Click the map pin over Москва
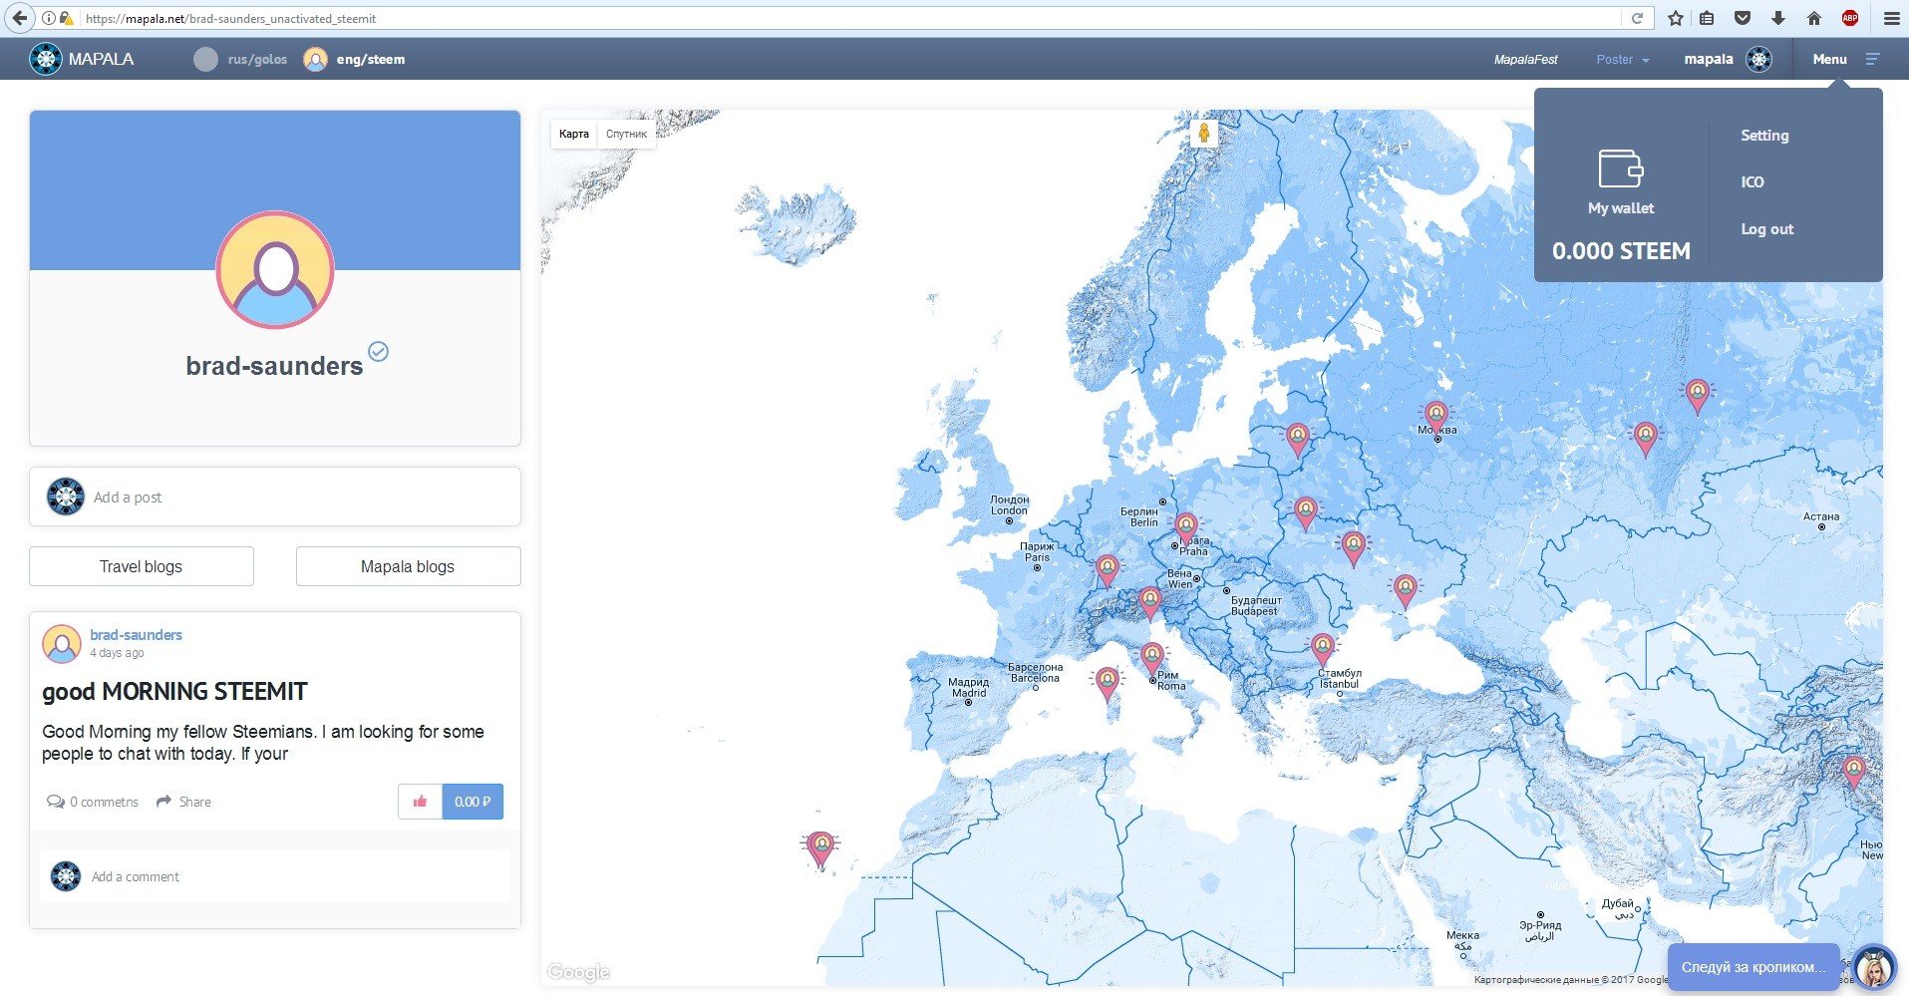1909x996 pixels. coord(1435,416)
